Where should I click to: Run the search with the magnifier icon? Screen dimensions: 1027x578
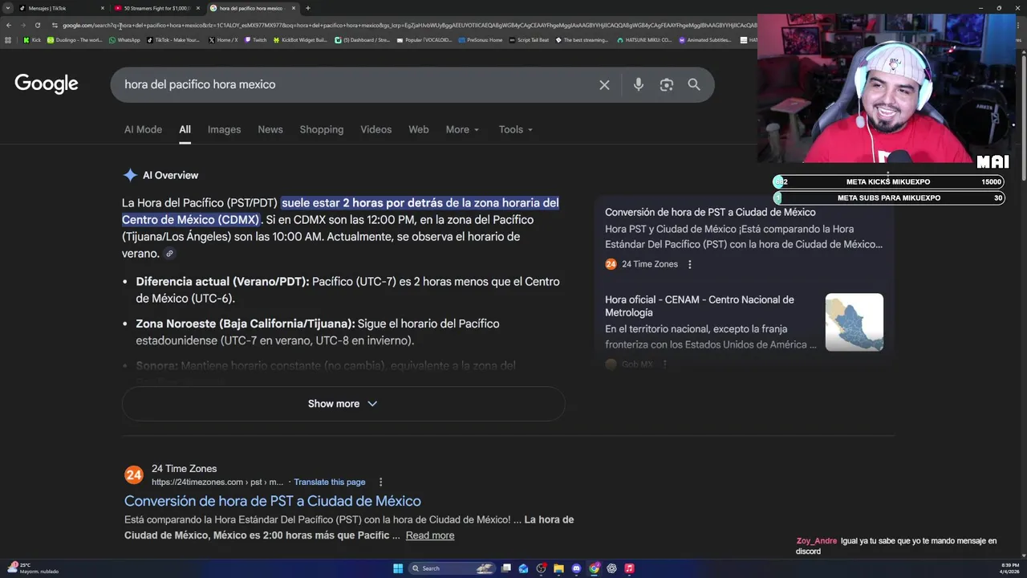pos(694,84)
